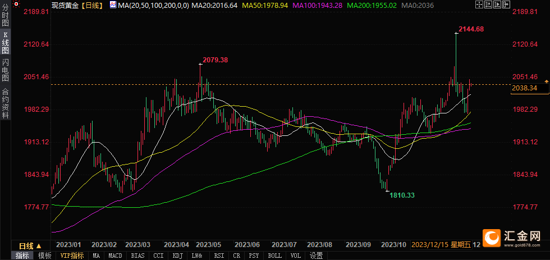The width and height of the screenshot is (550, 260).
Task: Click the 2023/07 timeline label
Action: (x=285, y=244)
